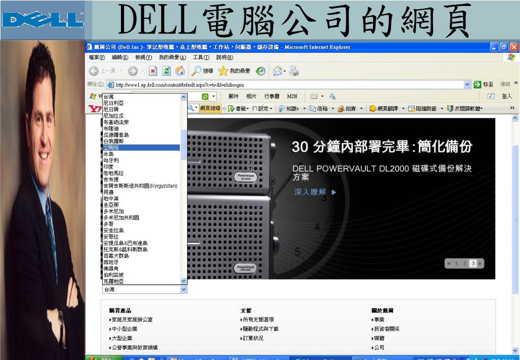Image resolution: width=520 pixels, height=360 pixels.
Task: Click the Windows Live card view icon
Action: click(x=314, y=96)
